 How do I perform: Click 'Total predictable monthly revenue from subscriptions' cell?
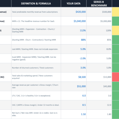pyautogui.click(x=36, y=12)
